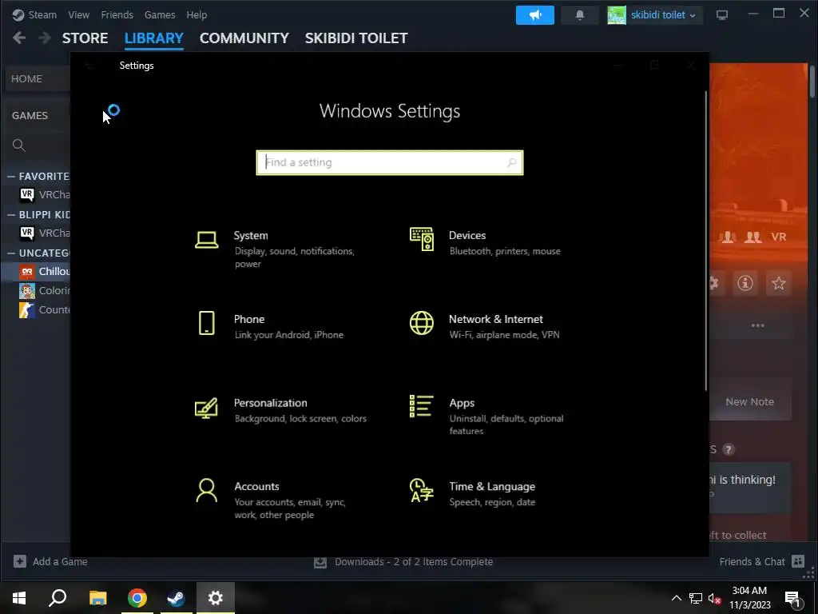Open the three-dots more options in Steam
Screen dimensions: 818x614
pyautogui.click(x=757, y=325)
